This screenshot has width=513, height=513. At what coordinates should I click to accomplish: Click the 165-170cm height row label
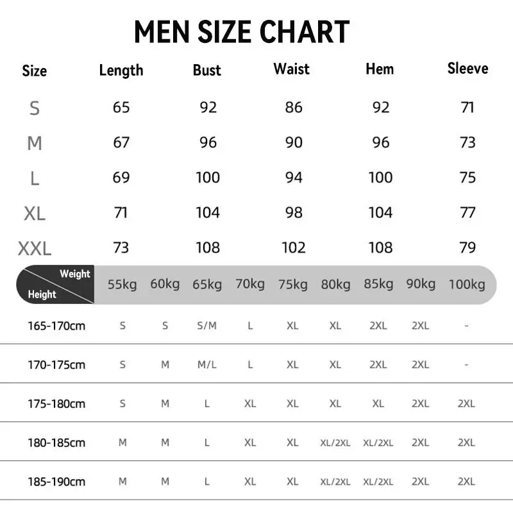[x=56, y=326]
